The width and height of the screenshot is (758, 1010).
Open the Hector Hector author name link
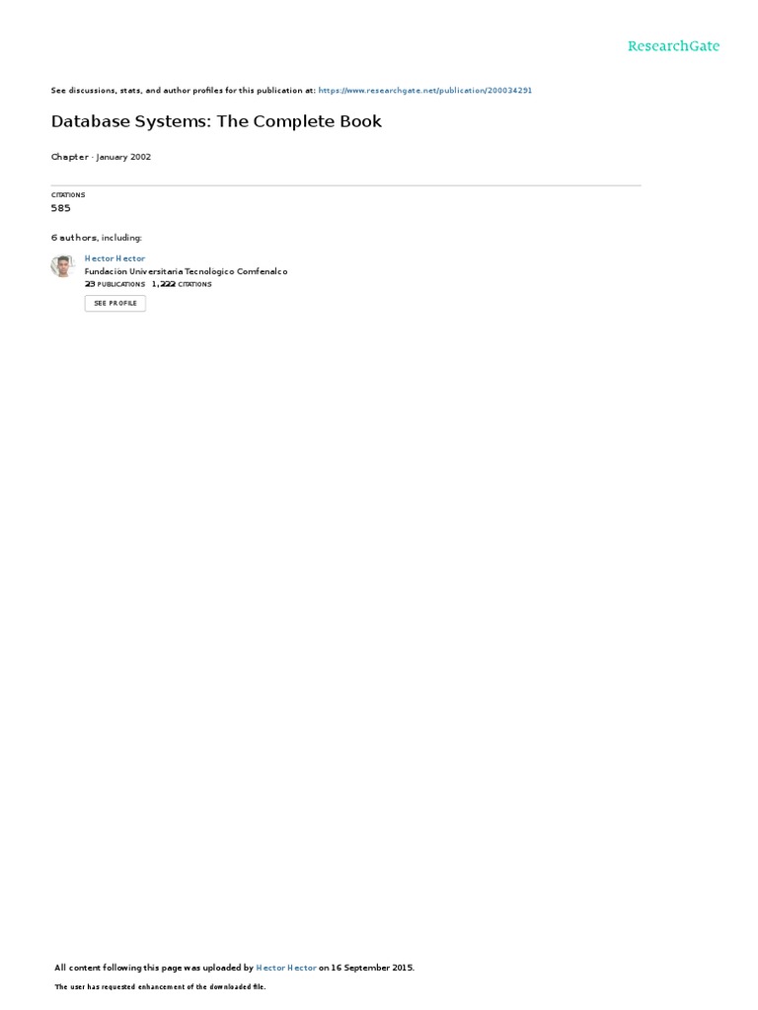tap(114, 258)
